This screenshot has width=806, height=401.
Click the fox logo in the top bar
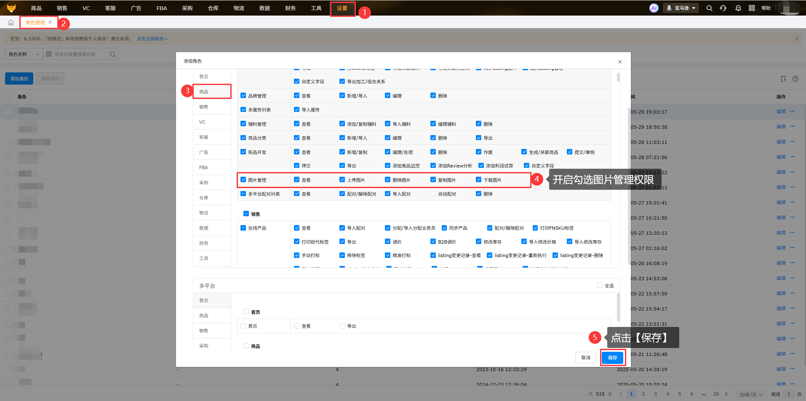pos(11,8)
